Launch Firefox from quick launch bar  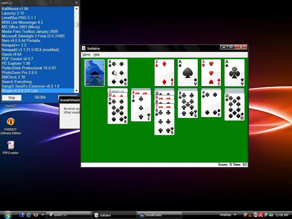(x=36, y=214)
